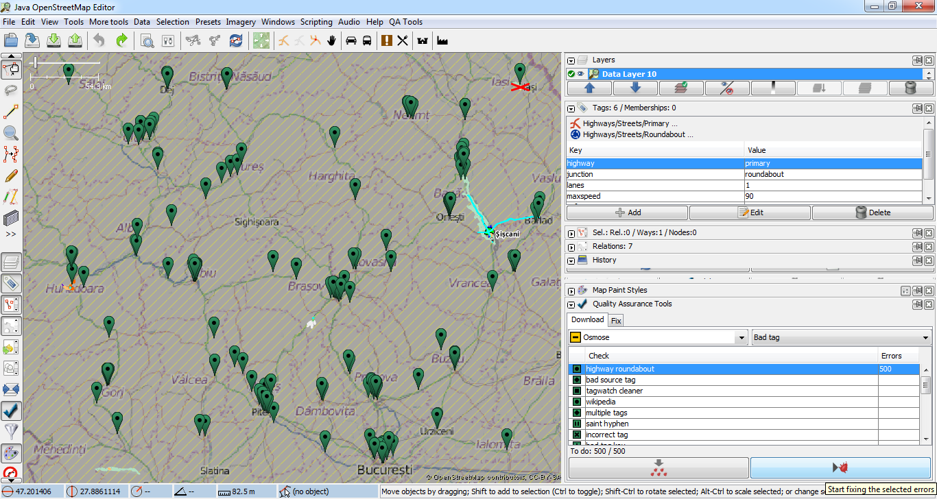Click the car preset icon

click(351, 40)
